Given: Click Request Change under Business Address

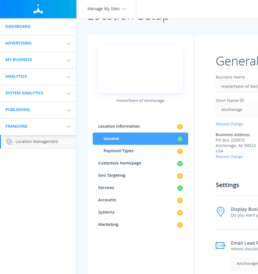Looking at the screenshot, I should 229,157.
